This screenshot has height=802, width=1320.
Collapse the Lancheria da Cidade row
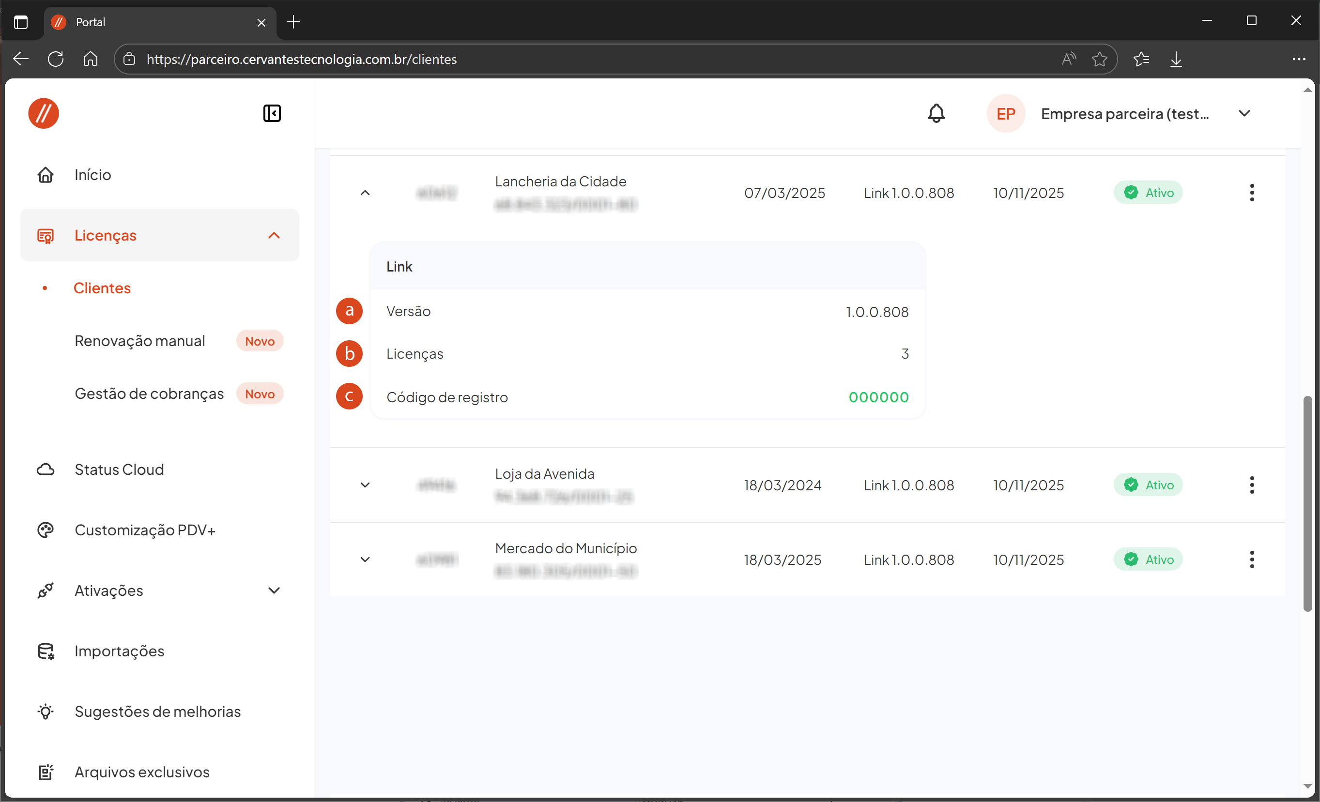coord(365,193)
